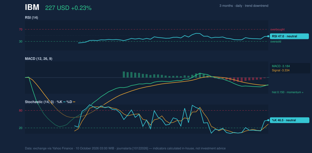Select the MACD (12, 26, 9) heading
The image size is (312, 153).
[38, 59]
